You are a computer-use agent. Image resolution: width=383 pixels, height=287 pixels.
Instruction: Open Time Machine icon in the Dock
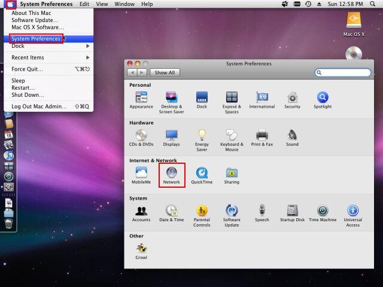(x=9, y=176)
